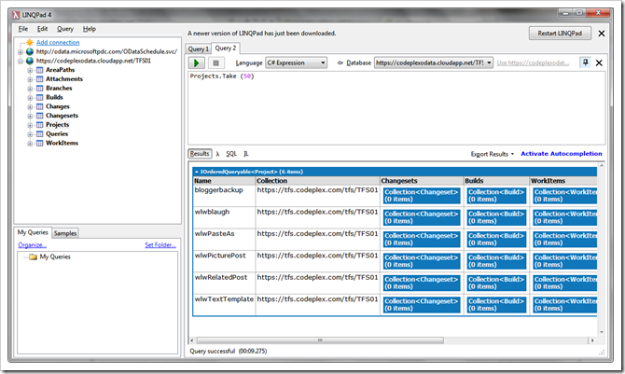The width and height of the screenshot is (625, 374).
Task: Click the Set Folder... link
Action: [160, 244]
